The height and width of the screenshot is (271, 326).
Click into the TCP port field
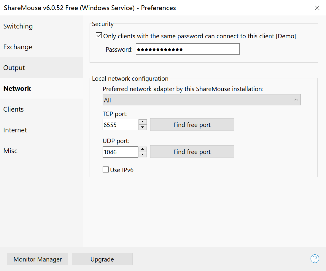120,125
